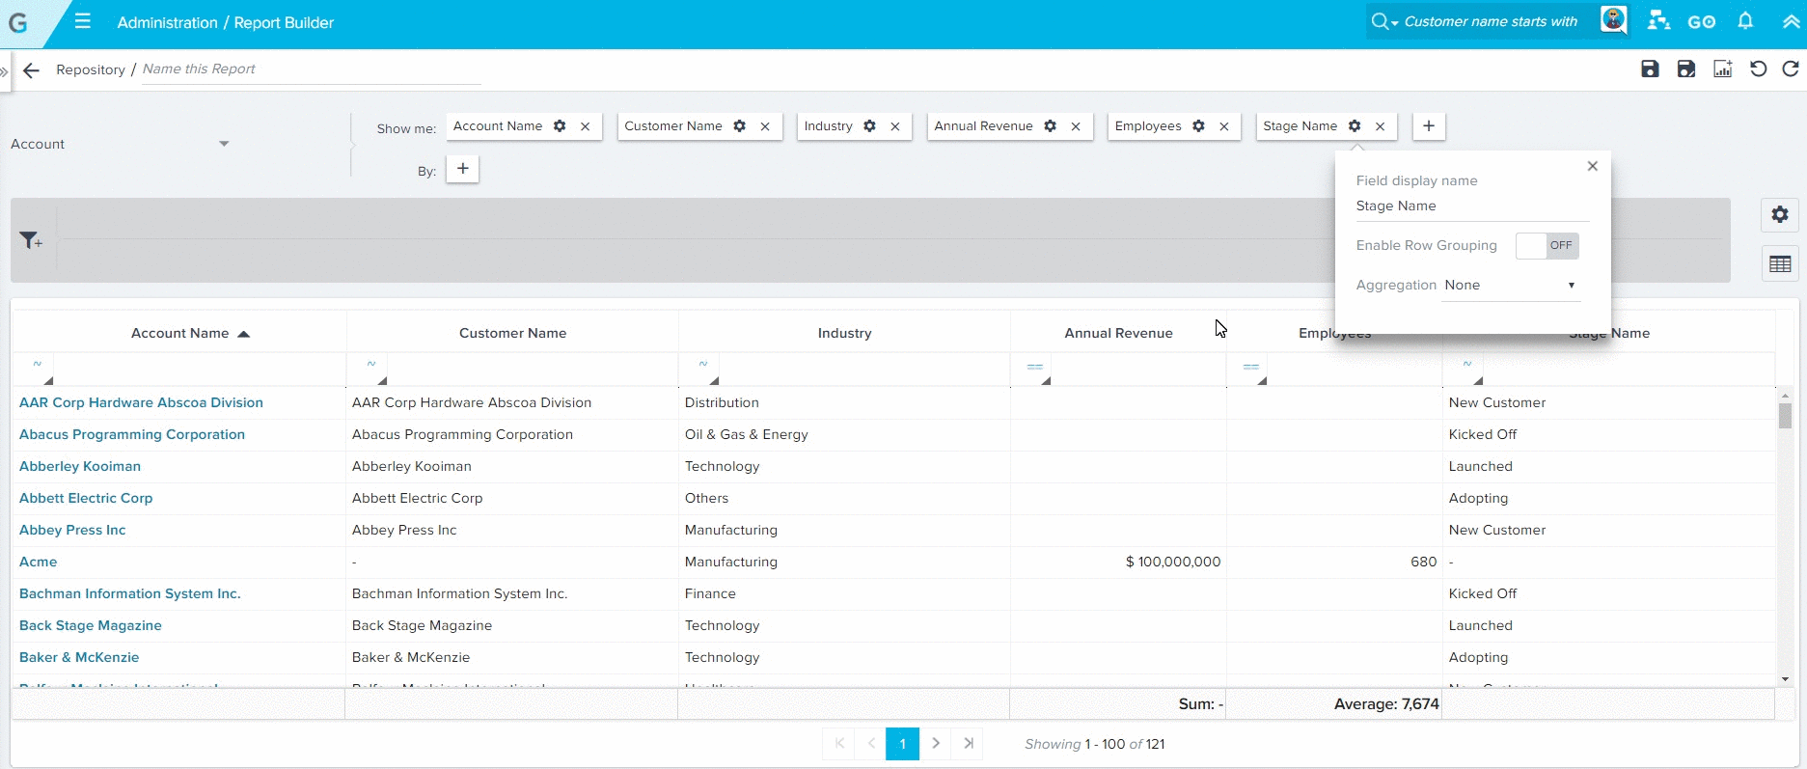Click the Repository breadcrumb link
Screen dimensions: 1807x769
[91, 69]
